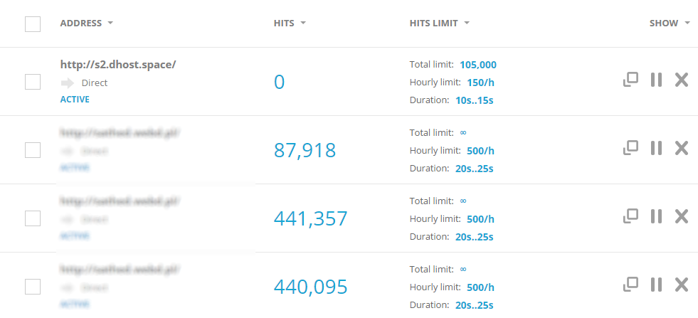698x318 pixels.
Task: Tick the select-all checkbox in header
Action: click(x=33, y=24)
